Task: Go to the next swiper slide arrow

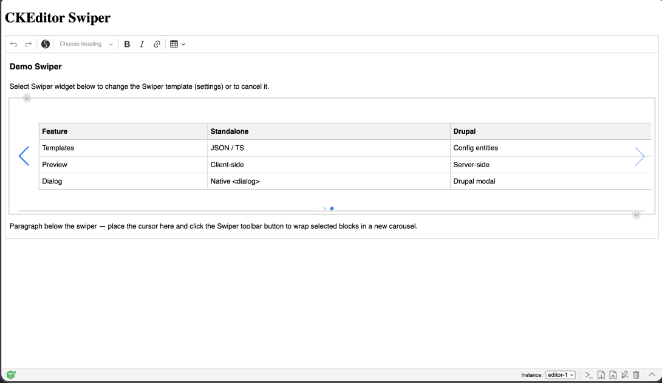Action: point(640,156)
